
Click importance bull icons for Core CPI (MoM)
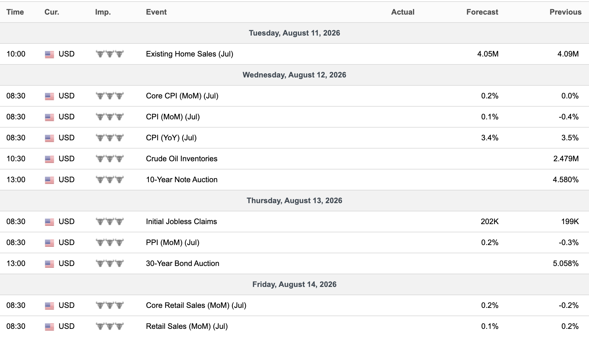click(x=110, y=96)
